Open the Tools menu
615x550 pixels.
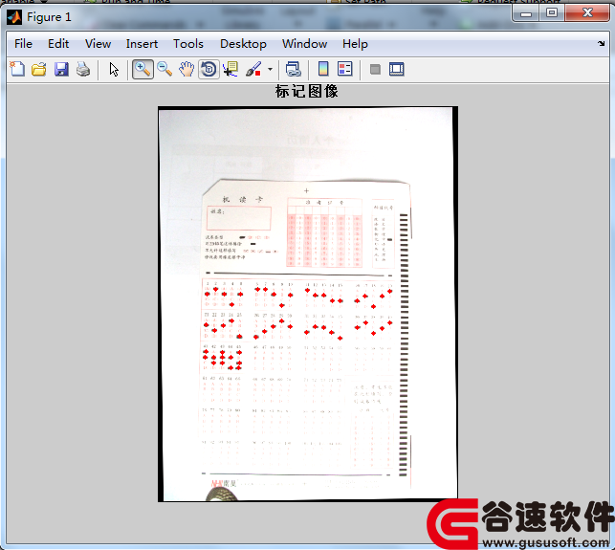point(188,44)
